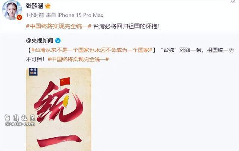Open the @央视新闻 account link
The width and height of the screenshot is (239, 151).
tap(40, 41)
